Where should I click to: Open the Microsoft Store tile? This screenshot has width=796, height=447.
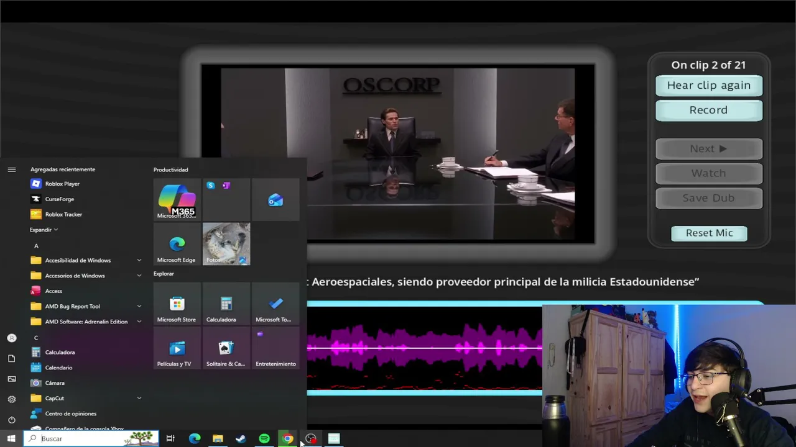(177, 304)
